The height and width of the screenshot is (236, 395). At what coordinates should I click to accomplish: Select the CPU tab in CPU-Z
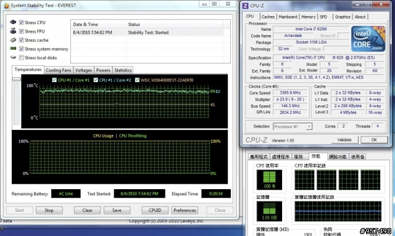(250, 17)
